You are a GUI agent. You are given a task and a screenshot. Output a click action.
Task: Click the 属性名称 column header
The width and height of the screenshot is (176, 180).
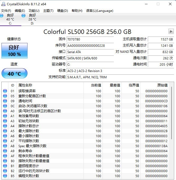click(x=50, y=85)
